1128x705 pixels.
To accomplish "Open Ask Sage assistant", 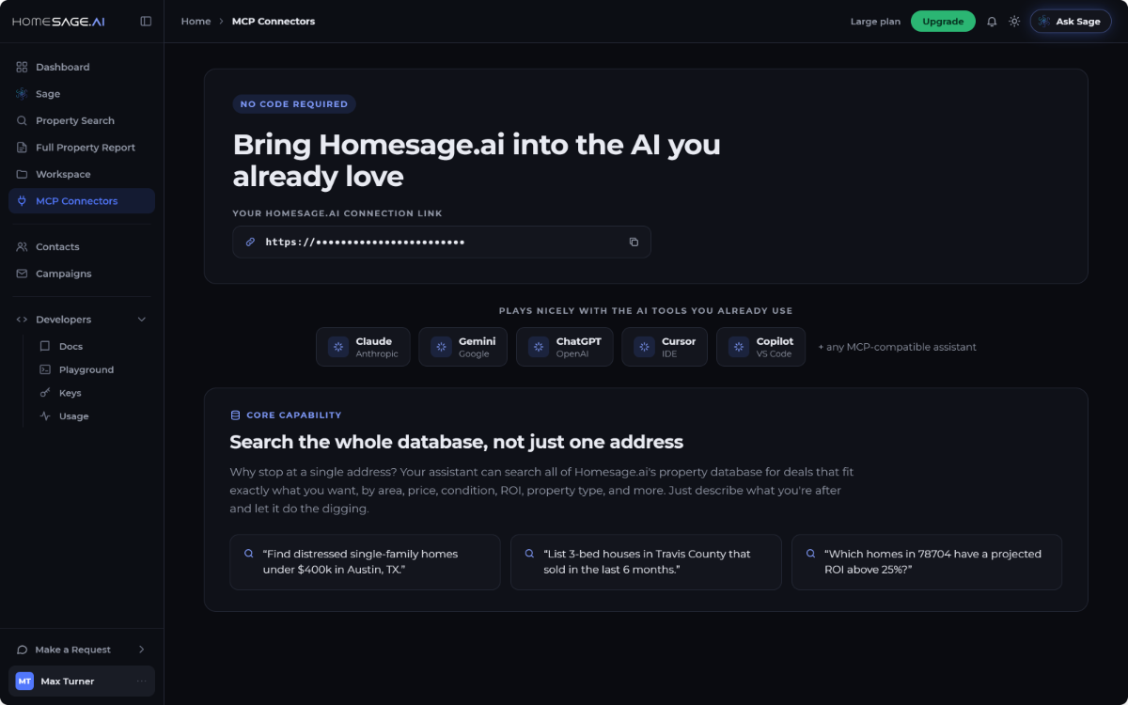I will click(x=1071, y=22).
